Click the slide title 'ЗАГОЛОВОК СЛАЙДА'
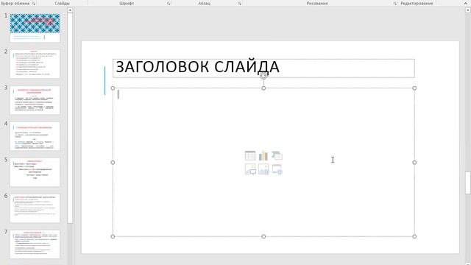The width and height of the screenshot is (471, 265). point(198,67)
